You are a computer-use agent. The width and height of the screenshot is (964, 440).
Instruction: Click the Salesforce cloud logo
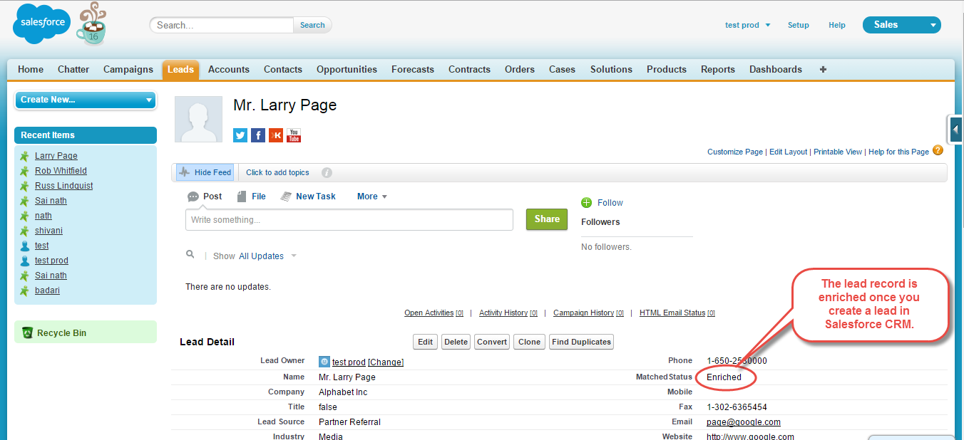(x=41, y=23)
